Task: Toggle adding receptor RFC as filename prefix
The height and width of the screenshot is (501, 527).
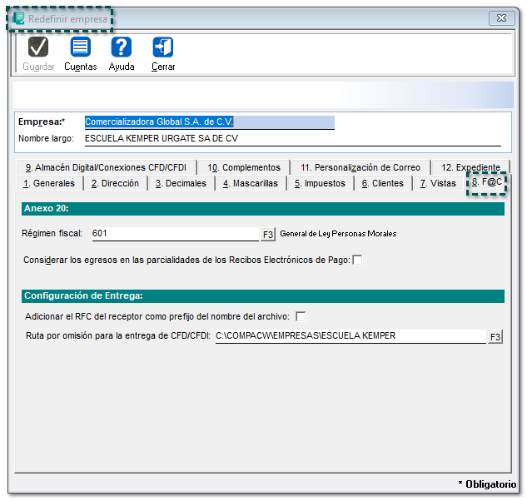Action: pyautogui.click(x=301, y=316)
